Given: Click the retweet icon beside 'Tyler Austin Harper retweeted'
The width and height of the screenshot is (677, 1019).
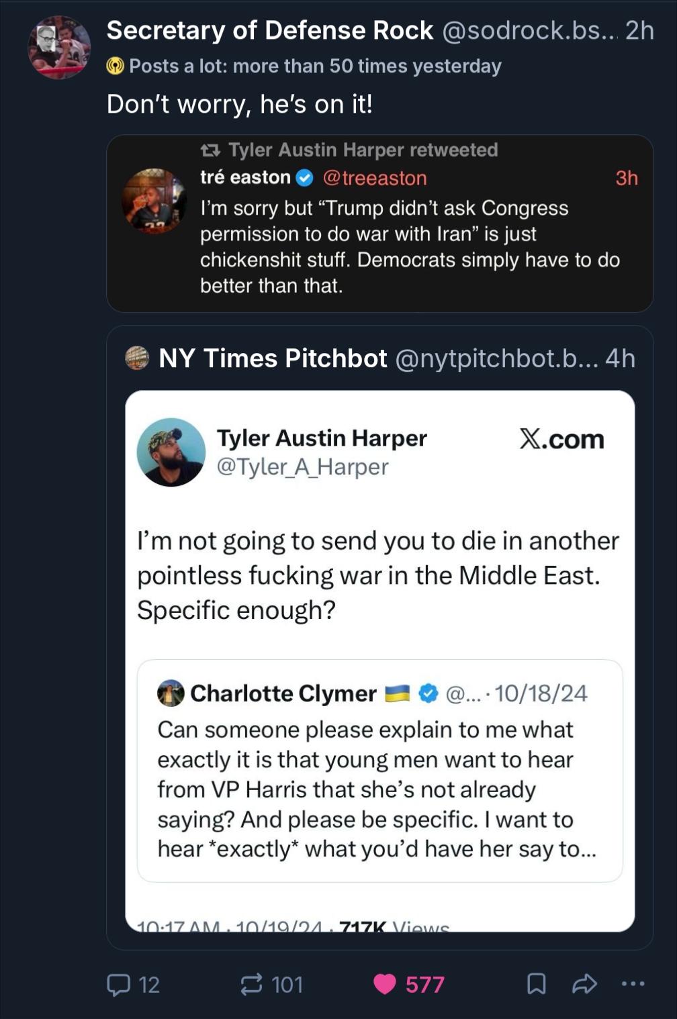Looking at the screenshot, I should point(210,150).
